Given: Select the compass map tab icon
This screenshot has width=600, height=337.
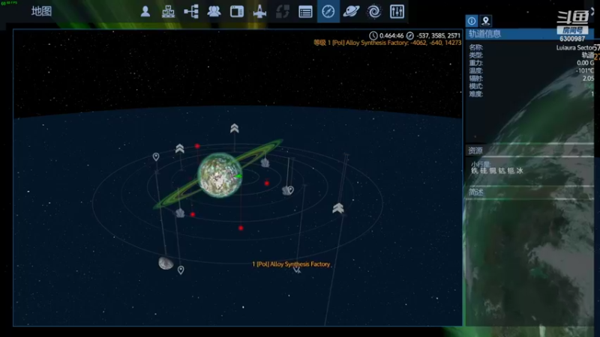Looking at the screenshot, I should (328, 11).
